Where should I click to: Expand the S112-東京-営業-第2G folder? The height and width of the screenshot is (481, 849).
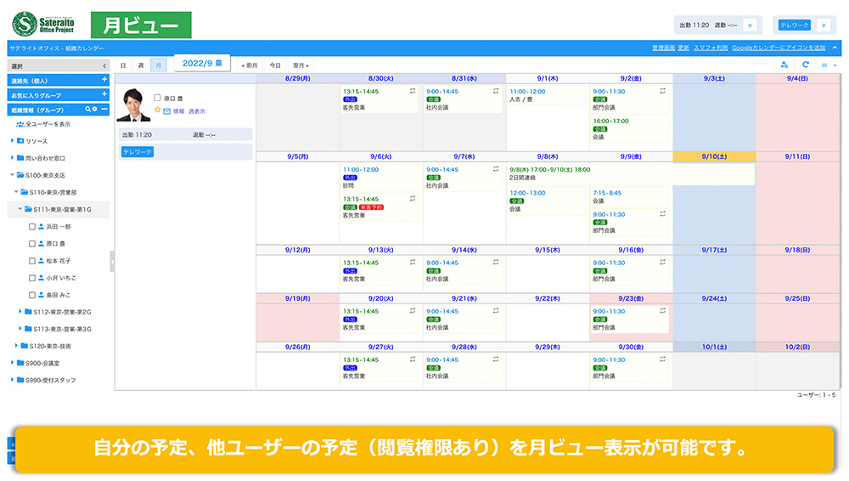(x=20, y=312)
